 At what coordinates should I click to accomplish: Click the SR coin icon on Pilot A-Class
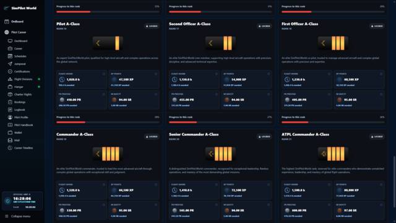click(x=114, y=100)
